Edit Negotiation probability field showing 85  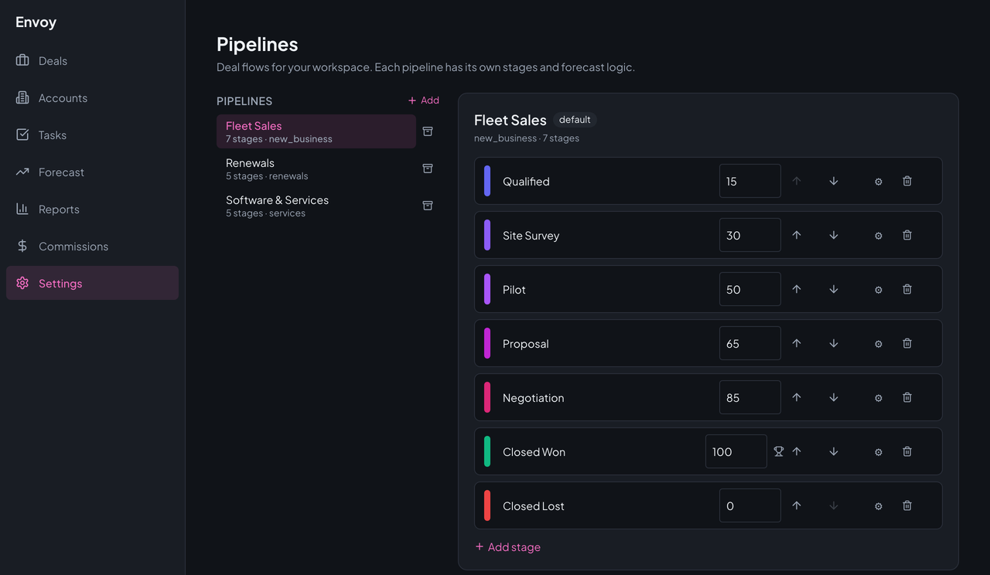pyautogui.click(x=750, y=397)
